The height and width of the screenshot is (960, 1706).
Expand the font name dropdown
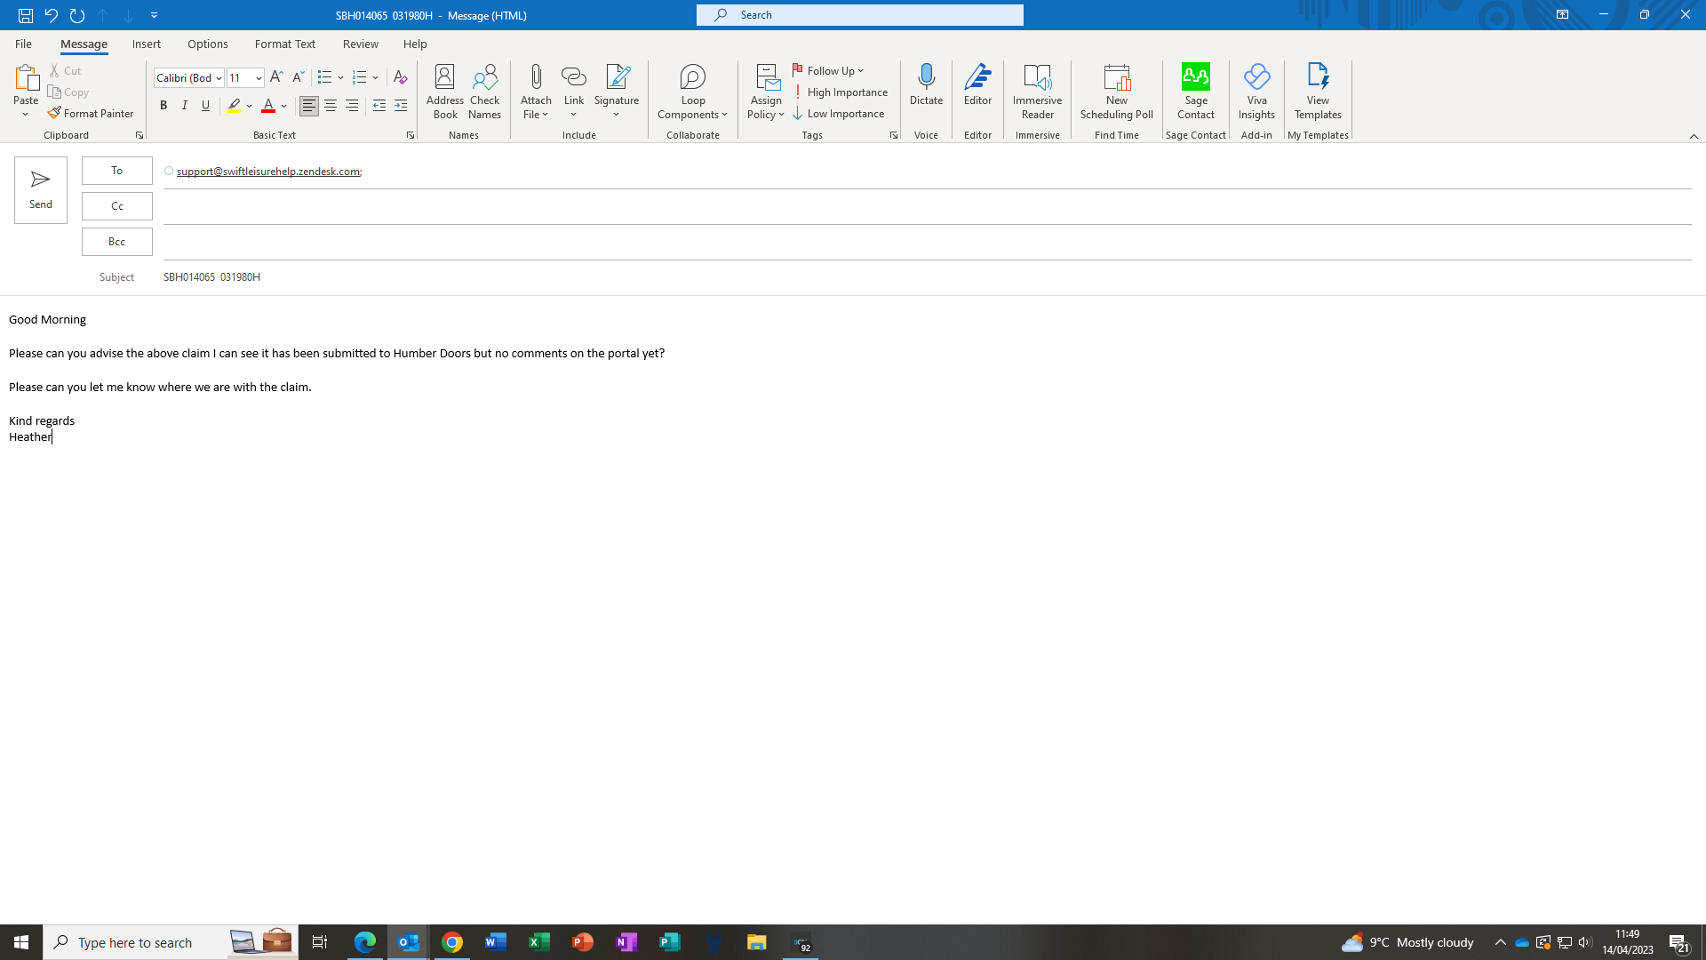point(219,78)
